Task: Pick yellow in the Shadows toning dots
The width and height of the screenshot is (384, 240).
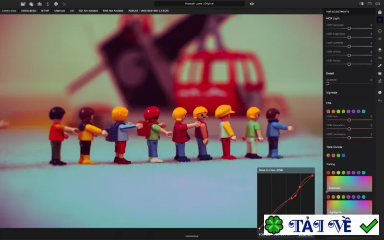Action: coord(338,173)
